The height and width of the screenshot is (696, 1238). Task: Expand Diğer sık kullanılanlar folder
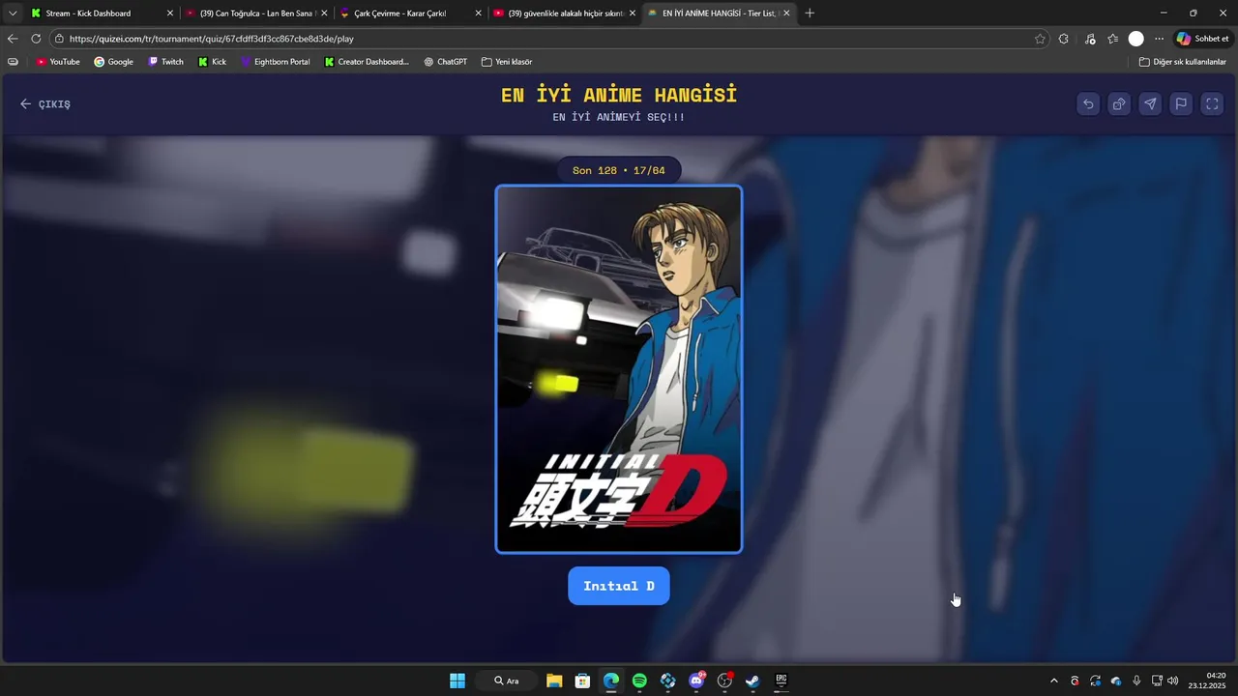click(x=1183, y=62)
